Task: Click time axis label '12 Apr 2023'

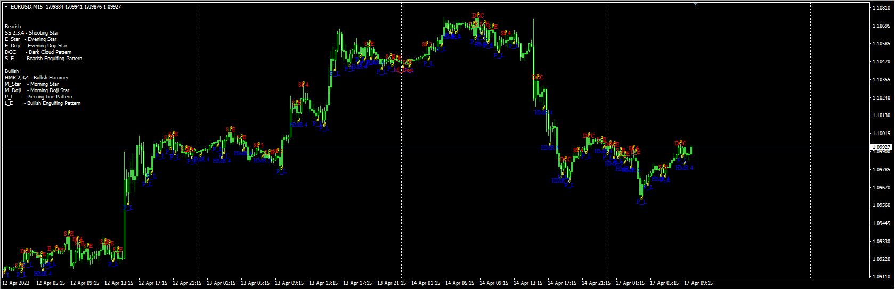Action: pyautogui.click(x=16, y=283)
